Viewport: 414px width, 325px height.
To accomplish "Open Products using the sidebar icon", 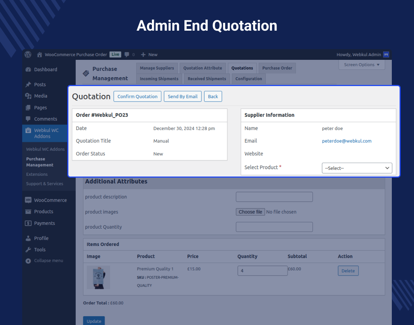I will click(28, 211).
